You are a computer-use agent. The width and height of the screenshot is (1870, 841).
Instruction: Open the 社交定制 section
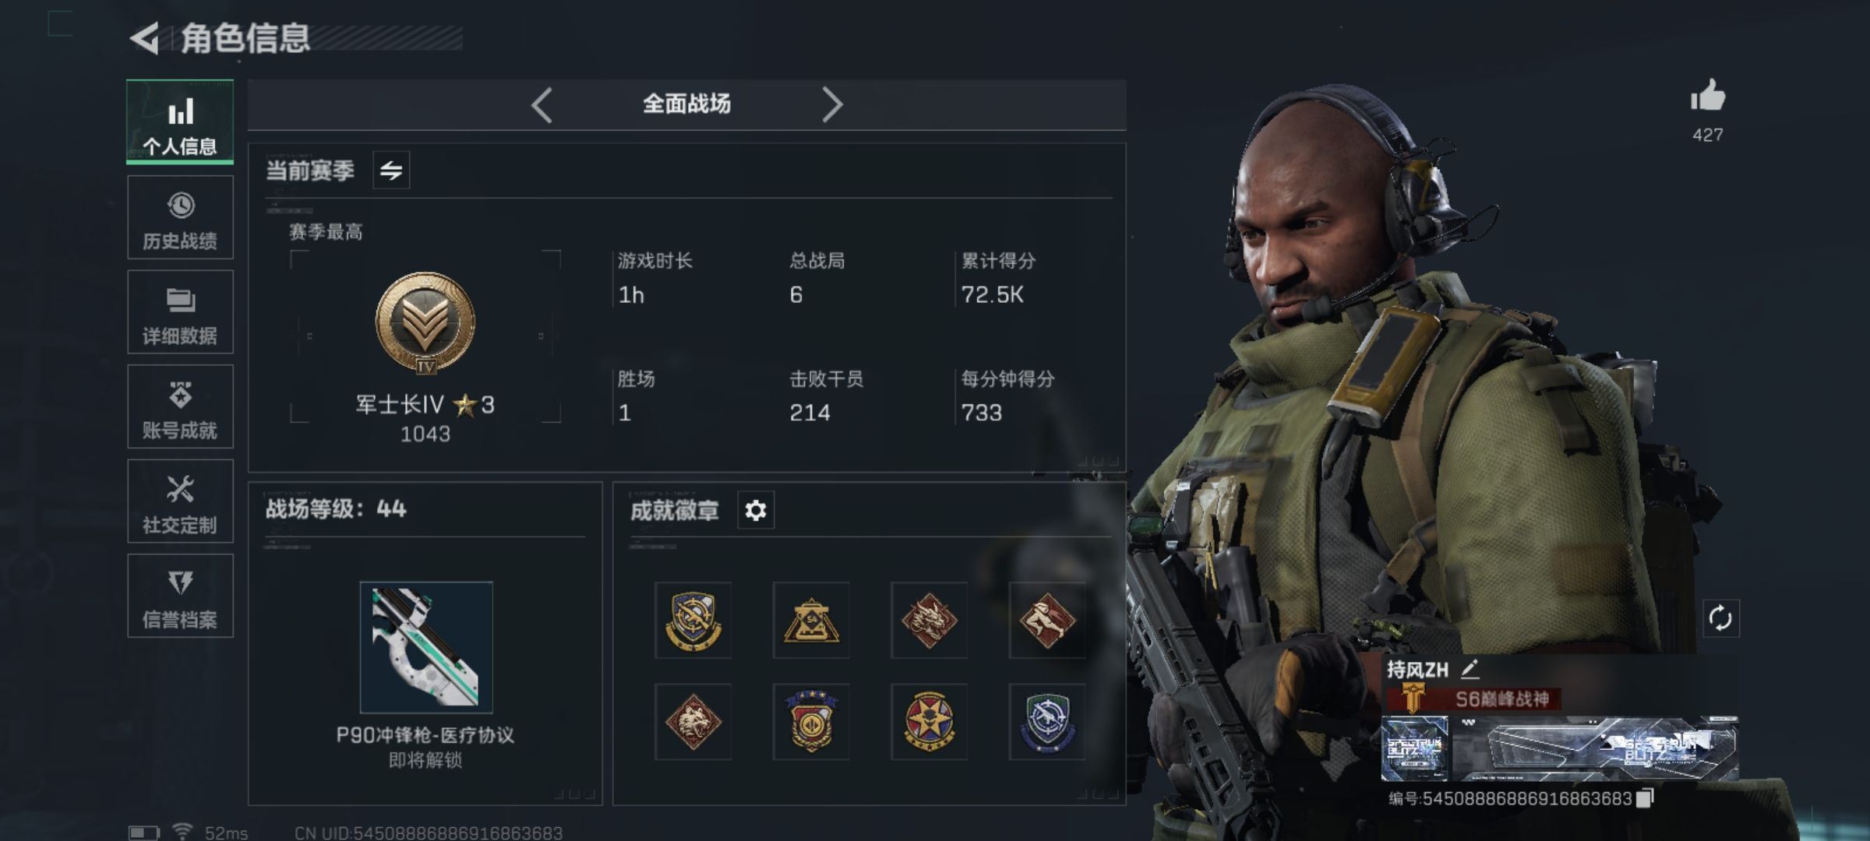coord(180,501)
